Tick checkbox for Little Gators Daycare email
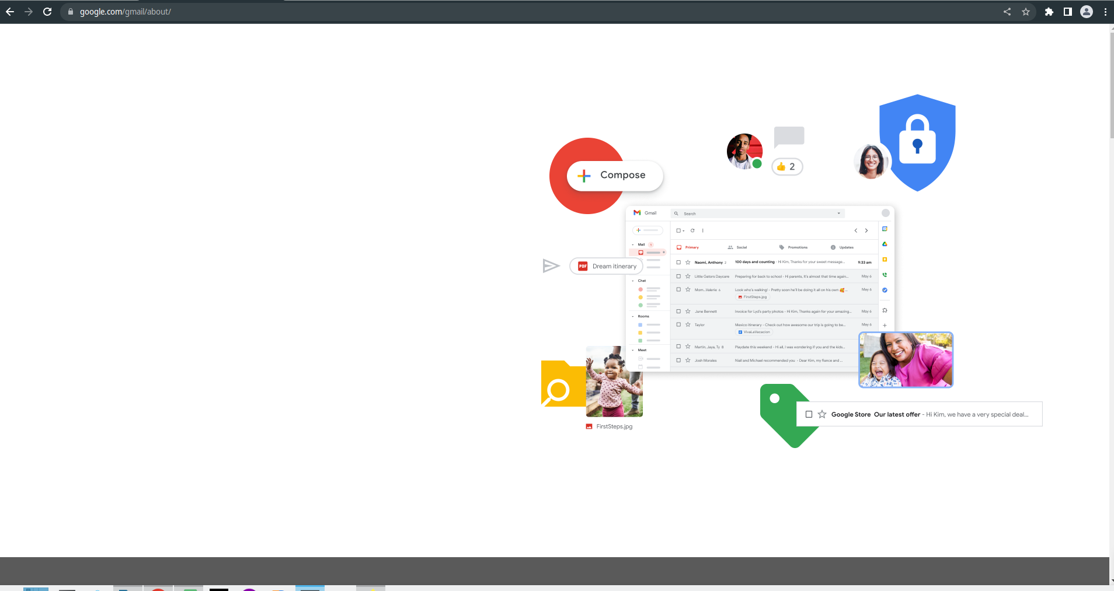 click(x=678, y=277)
